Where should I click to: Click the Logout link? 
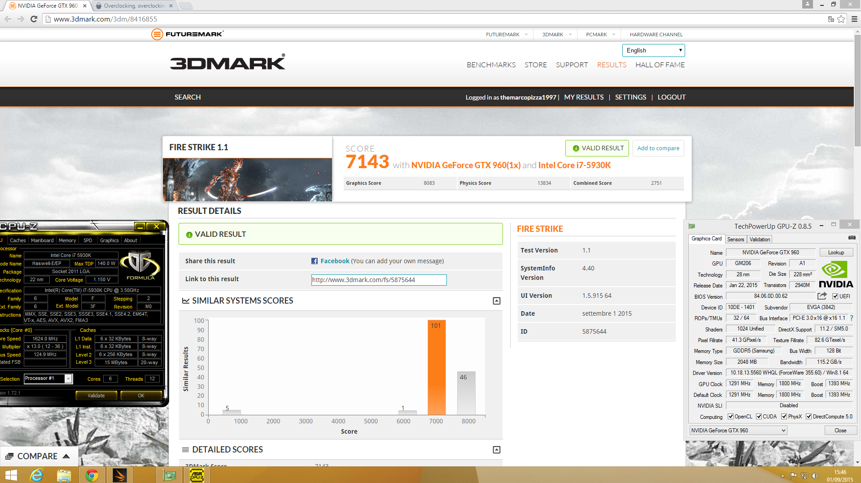point(672,97)
